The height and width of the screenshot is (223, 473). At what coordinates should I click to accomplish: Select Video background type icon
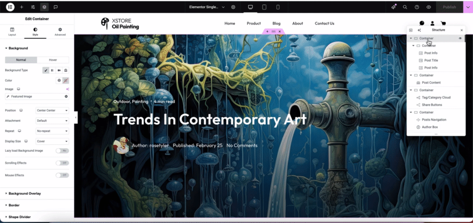click(59, 70)
